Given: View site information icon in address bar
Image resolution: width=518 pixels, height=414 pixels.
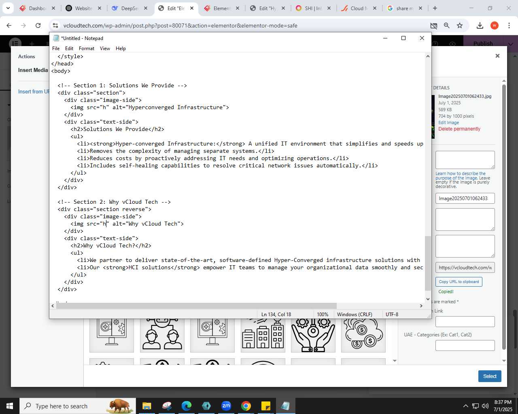Looking at the screenshot, I should (x=55, y=25).
